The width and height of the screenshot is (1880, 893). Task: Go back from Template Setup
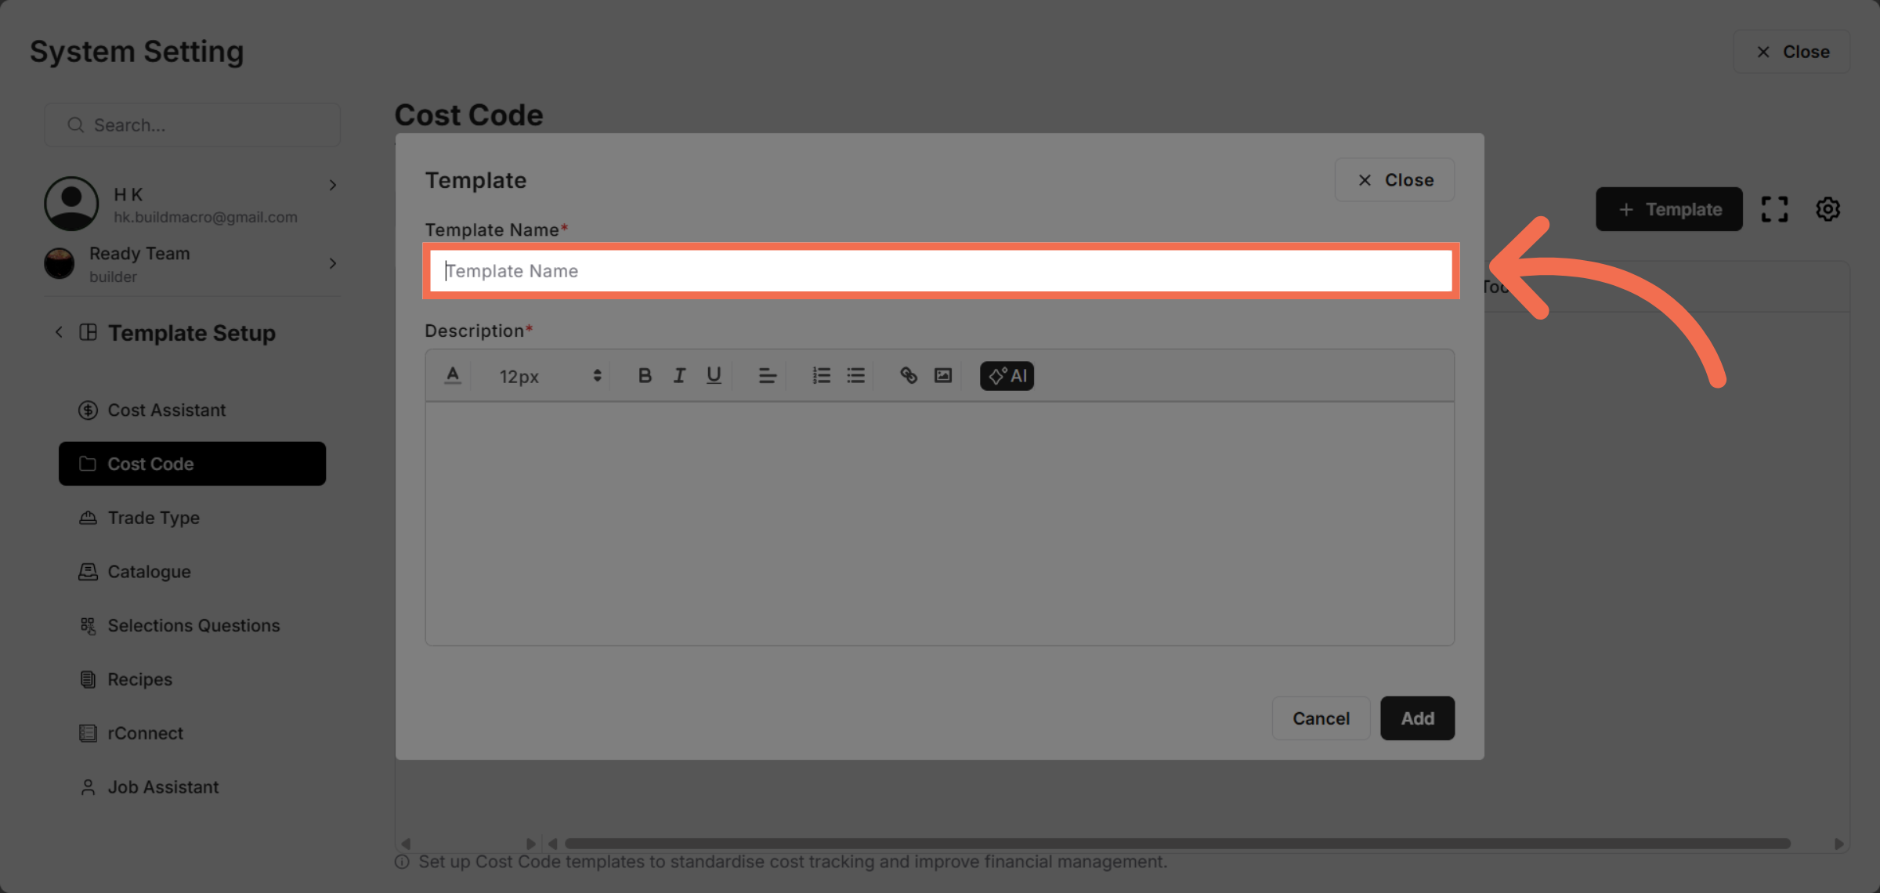59,332
